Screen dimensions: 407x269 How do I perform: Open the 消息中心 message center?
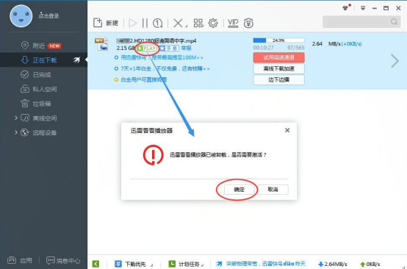63,260
